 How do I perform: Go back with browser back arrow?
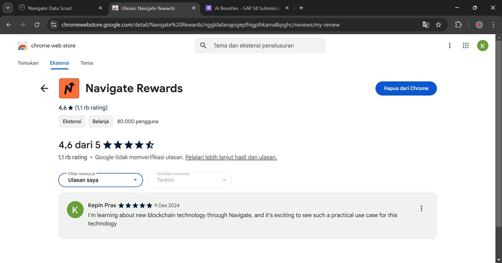(9, 25)
